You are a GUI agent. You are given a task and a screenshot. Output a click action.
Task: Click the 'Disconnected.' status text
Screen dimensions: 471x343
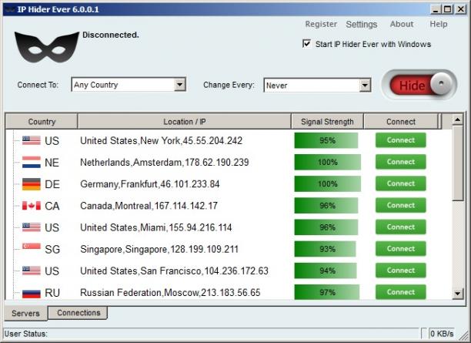click(111, 35)
